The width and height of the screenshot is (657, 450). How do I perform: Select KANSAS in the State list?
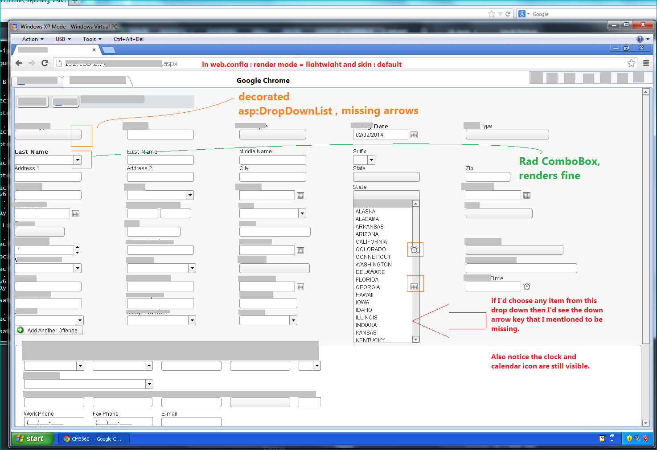pyautogui.click(x=383, y=333)
